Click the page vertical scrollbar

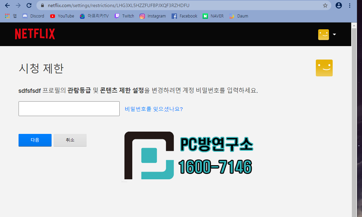coord(354,122)
